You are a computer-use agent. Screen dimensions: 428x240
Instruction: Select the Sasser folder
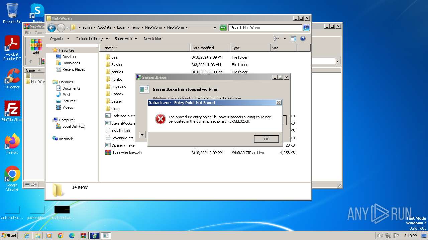click(x=117, y=101)
